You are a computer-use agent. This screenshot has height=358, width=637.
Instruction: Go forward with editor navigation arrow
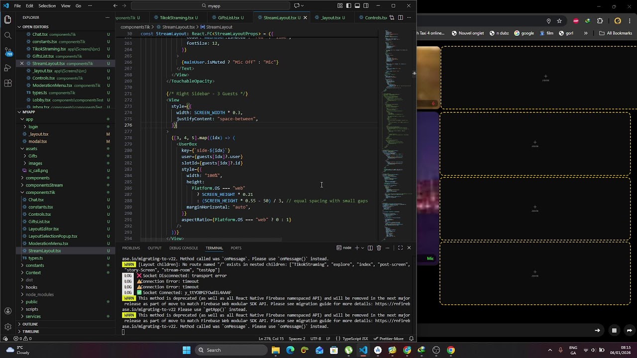click(x=125, y=5)
